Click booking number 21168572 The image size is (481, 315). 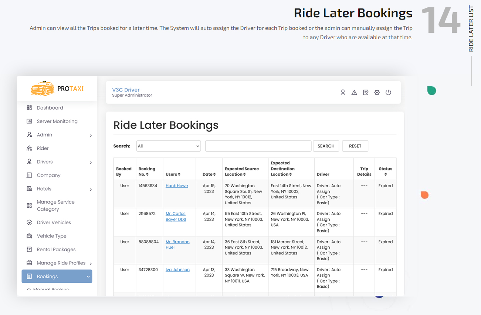coord(147,214)
